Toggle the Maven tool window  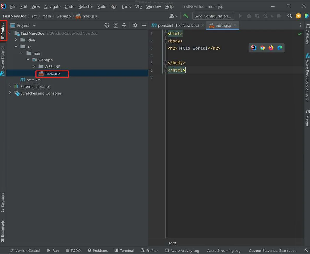307,118
